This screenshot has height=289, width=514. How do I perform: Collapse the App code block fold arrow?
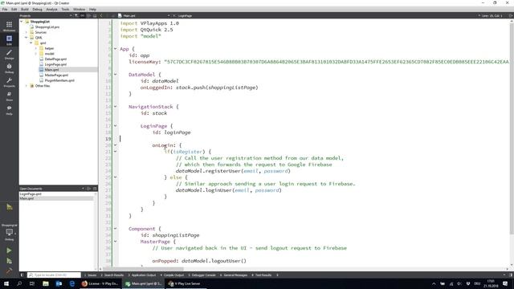pyautogui.click(x=115, y=49)
